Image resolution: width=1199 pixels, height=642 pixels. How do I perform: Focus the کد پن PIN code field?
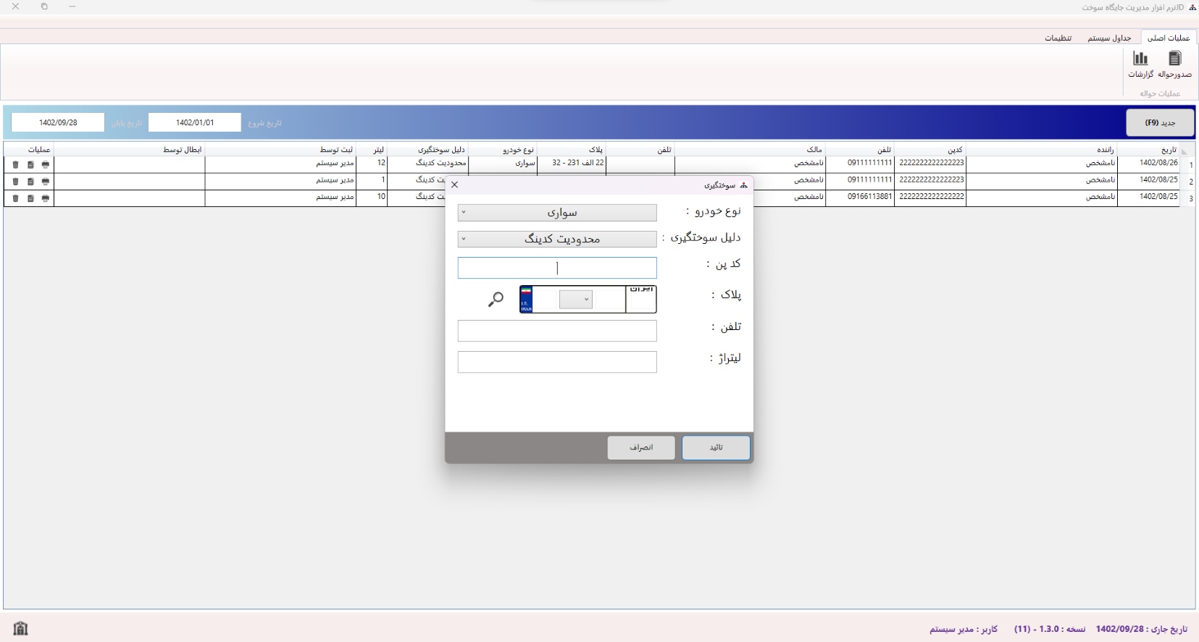pos(557,268)
